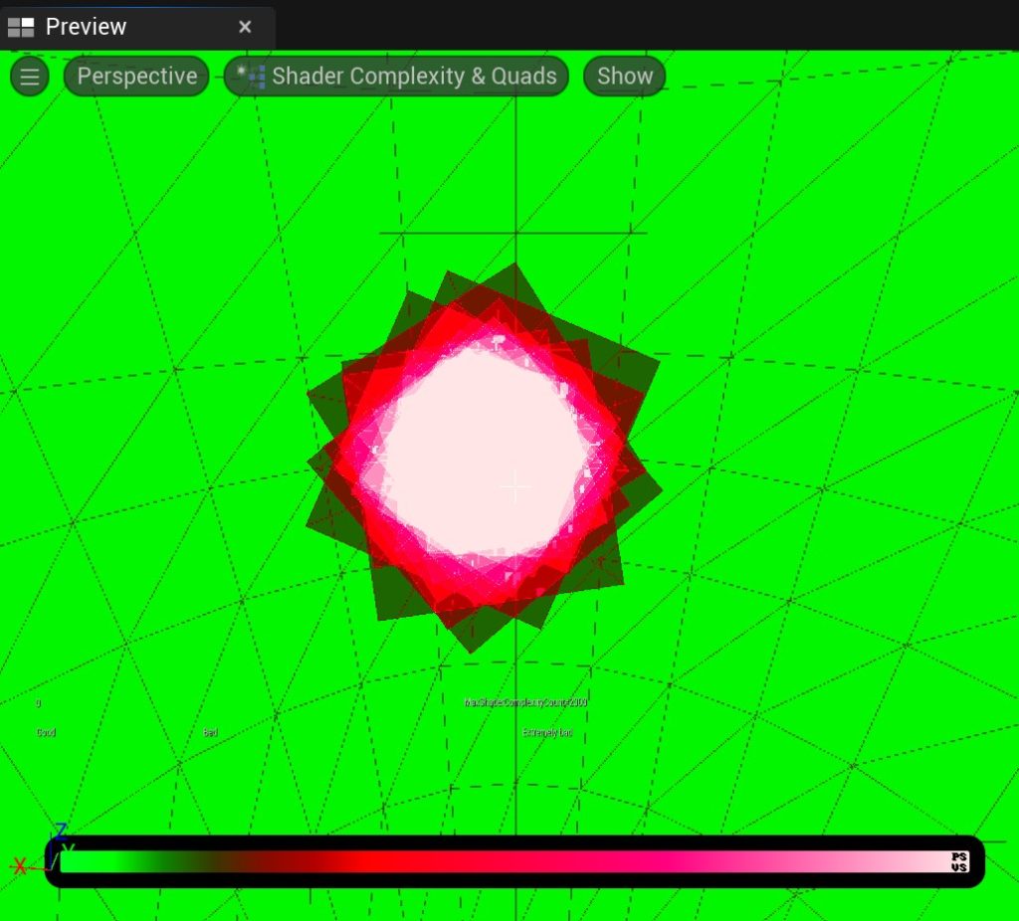Expand Shader Complexity & Quads view mode
The image size is (1019, 921).
(413, 77)
